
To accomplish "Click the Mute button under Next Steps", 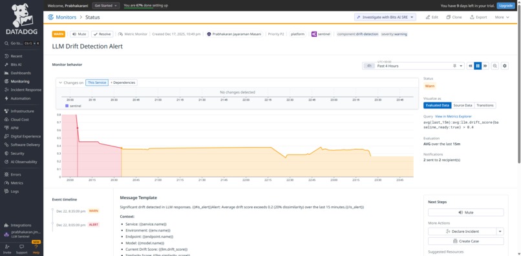I will tap(466, 213).
